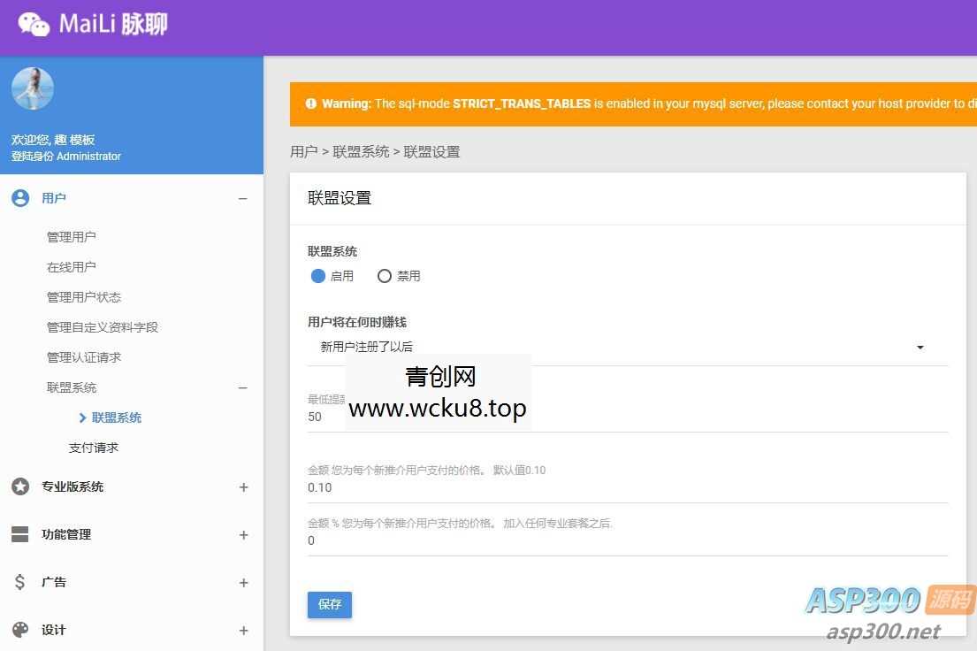Viewport: 977px width, 651px height.
Task: Collapse the 联盟系统 section with its minus control
Action: [243, 387]
